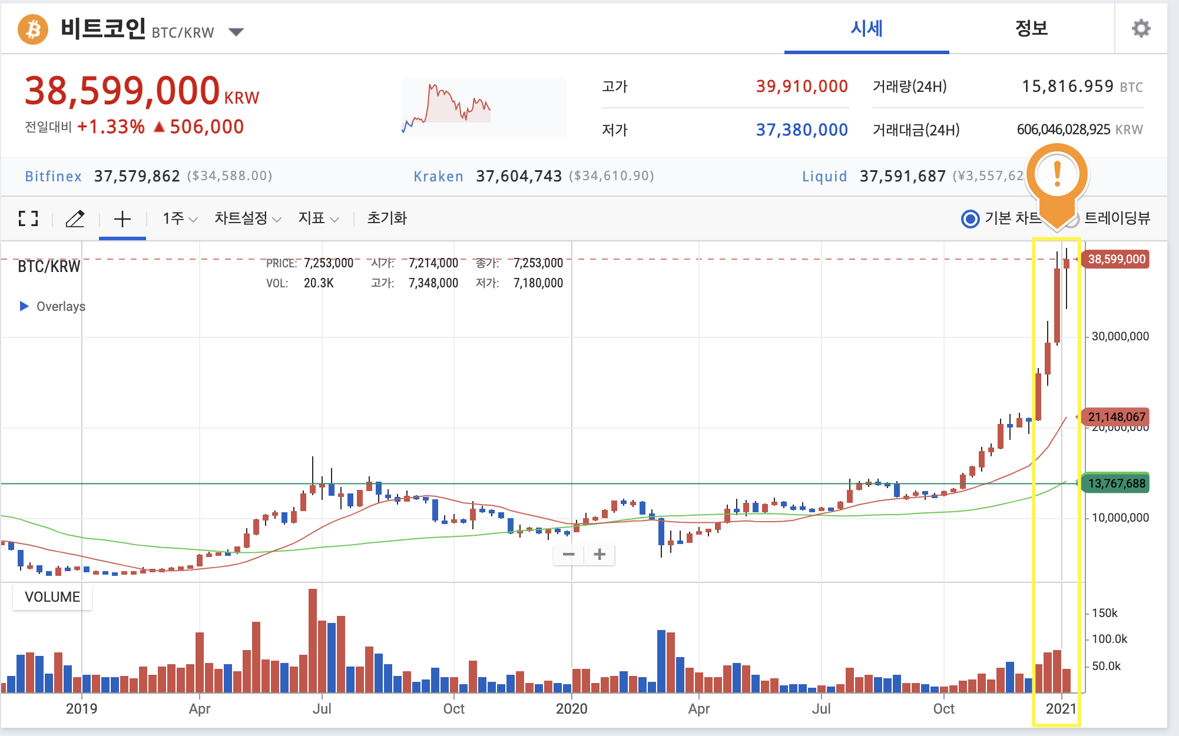Open the 차트설정 dropdown menu
Image resolution: width=1179 pixels, height=736 pixels.
tap(247, 219)
